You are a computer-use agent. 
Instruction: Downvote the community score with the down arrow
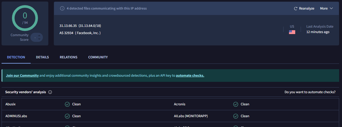tap(39, 39)
